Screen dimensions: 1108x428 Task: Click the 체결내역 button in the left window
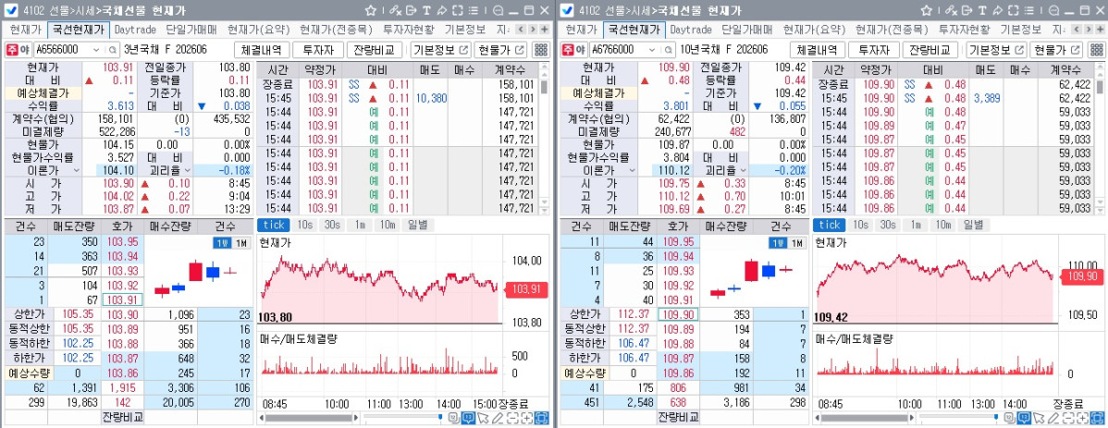262,50
